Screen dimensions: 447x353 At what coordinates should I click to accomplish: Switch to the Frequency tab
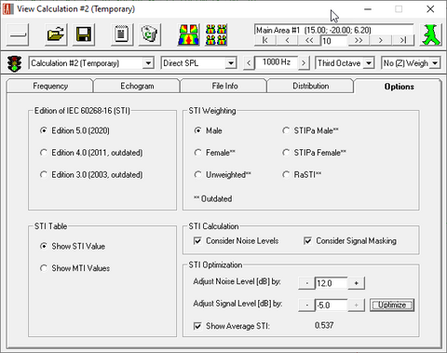click(x=50, y=86)
